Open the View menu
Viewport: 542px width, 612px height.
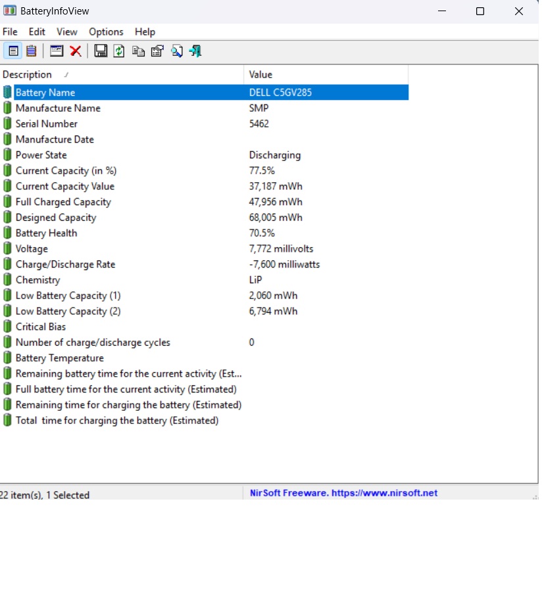(67, 32)
